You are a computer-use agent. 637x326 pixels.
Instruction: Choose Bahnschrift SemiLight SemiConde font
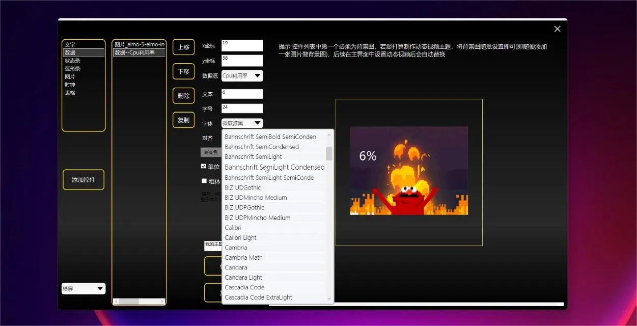tap(274, 178)
